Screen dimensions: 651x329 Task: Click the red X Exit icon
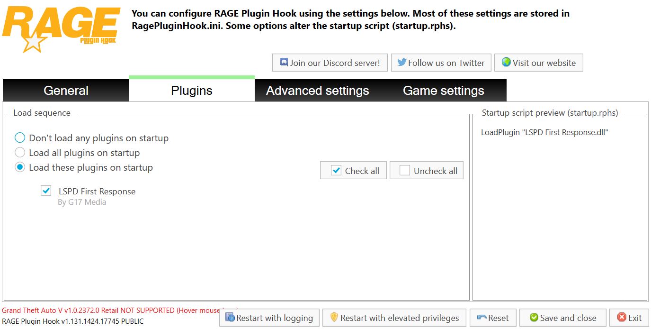tap(622, 317)
